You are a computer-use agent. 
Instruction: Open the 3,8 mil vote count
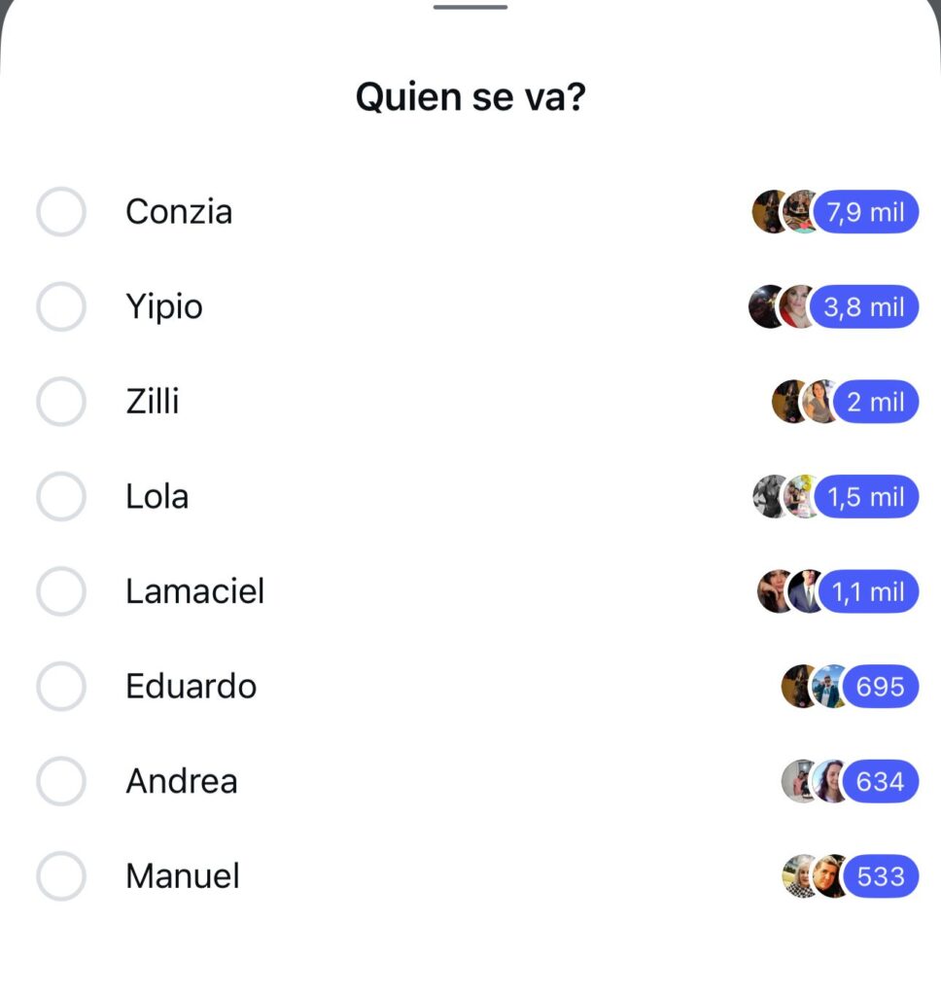point(863,307)
